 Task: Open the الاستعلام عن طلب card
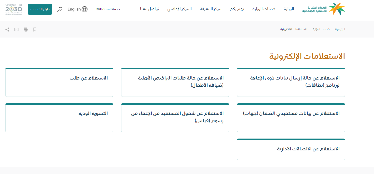click(59, 82)
